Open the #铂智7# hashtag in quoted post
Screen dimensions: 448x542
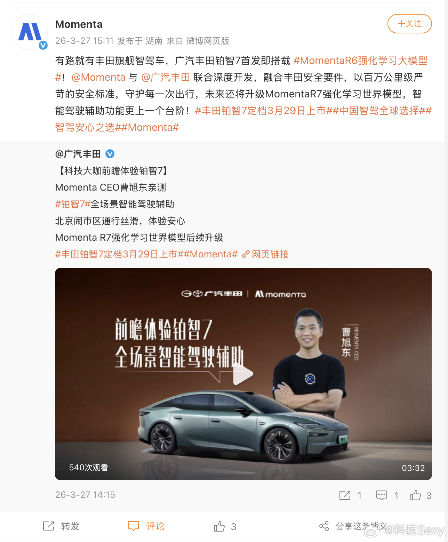click(x=73, y=204)
